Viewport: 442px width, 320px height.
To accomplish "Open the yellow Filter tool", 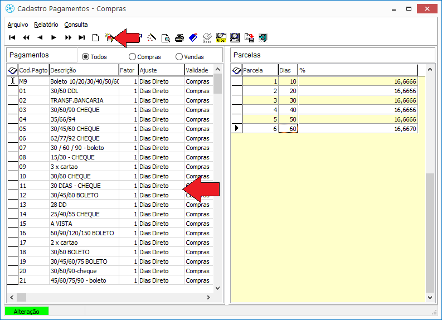I will point(221,37).
